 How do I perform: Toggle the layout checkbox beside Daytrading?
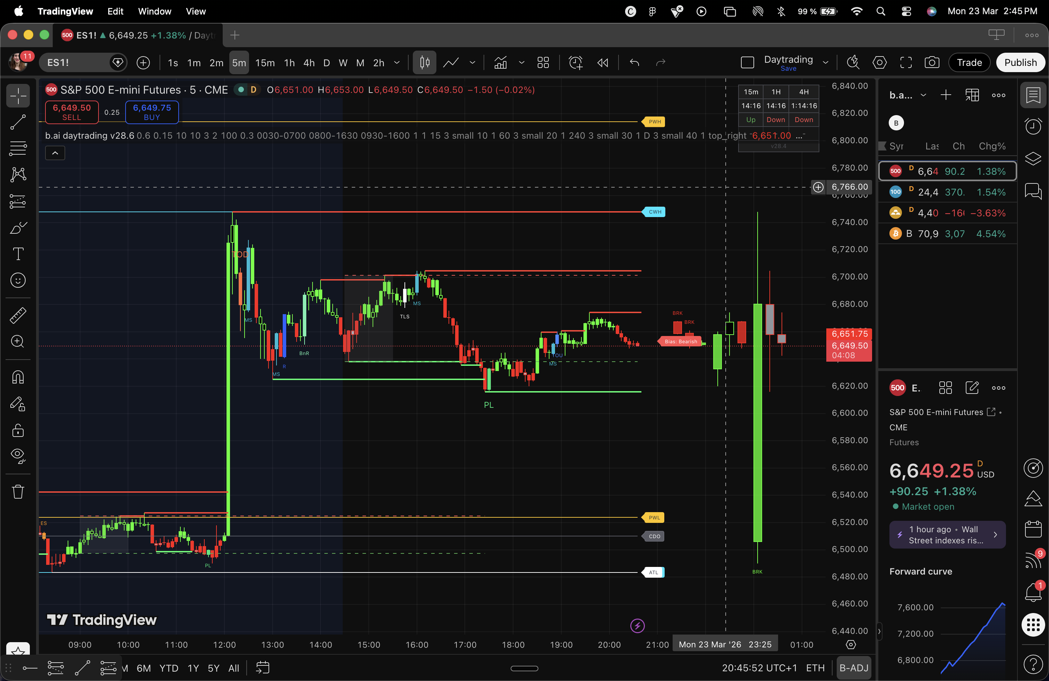pyautogui.click(x=748, y=62)
